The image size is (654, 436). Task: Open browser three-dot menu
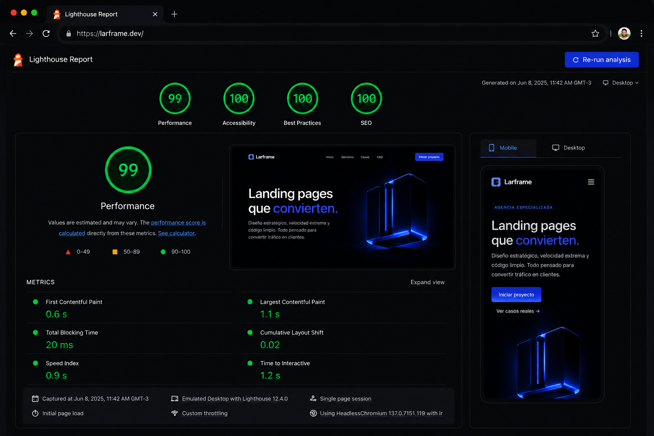point(641,34)
